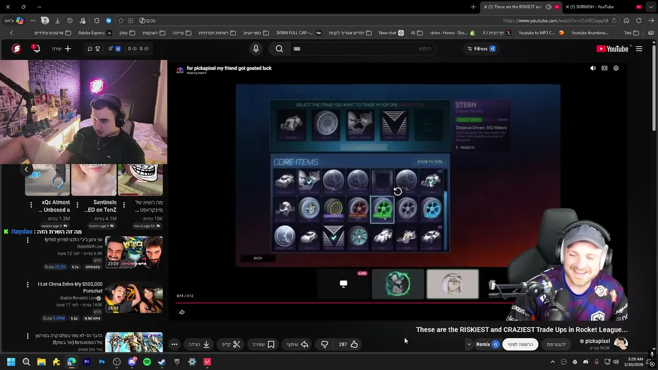The image size is (658, 370).
Task: Open the channel avatar menu in YouTube header
Action: tap(16, 49)
